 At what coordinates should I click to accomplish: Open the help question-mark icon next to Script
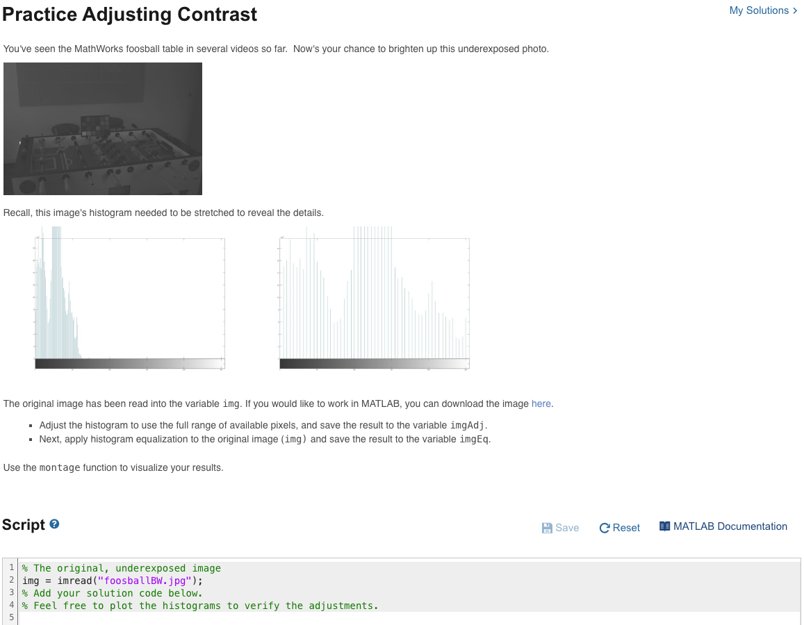(54, 524)
